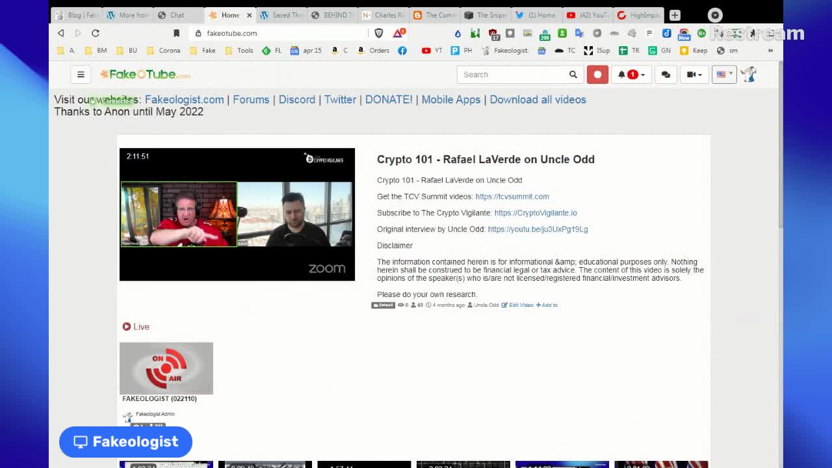832x468 pixels.
Task: Open the Crypto 101 video title
Action: tap(486, 159)
